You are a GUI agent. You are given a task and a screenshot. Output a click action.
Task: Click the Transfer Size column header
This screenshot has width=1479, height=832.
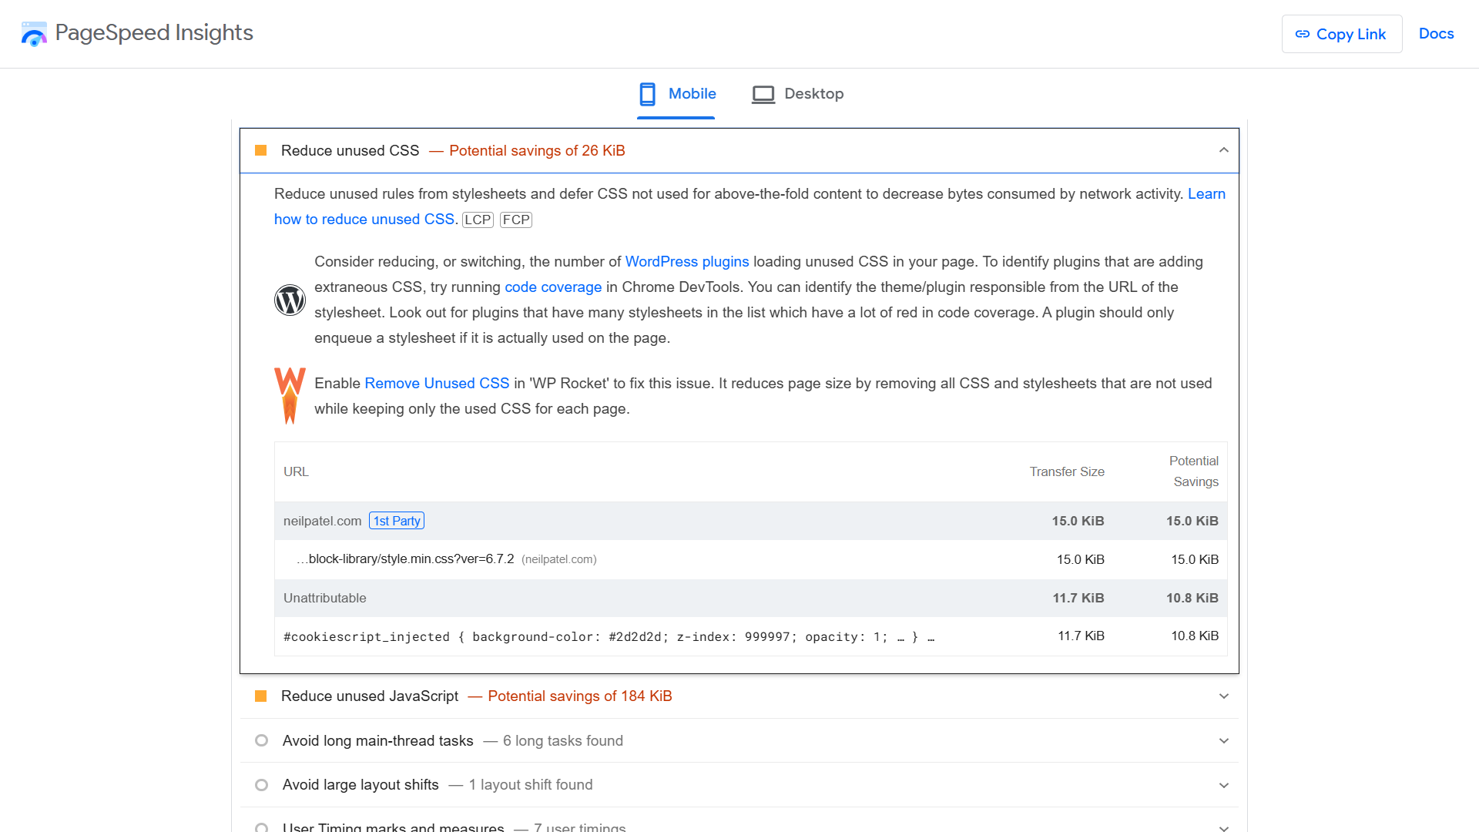tap(1067, 471)
